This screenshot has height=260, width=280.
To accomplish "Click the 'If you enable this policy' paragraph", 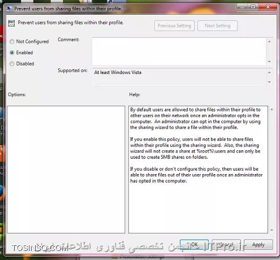I will tap(195, 148).
